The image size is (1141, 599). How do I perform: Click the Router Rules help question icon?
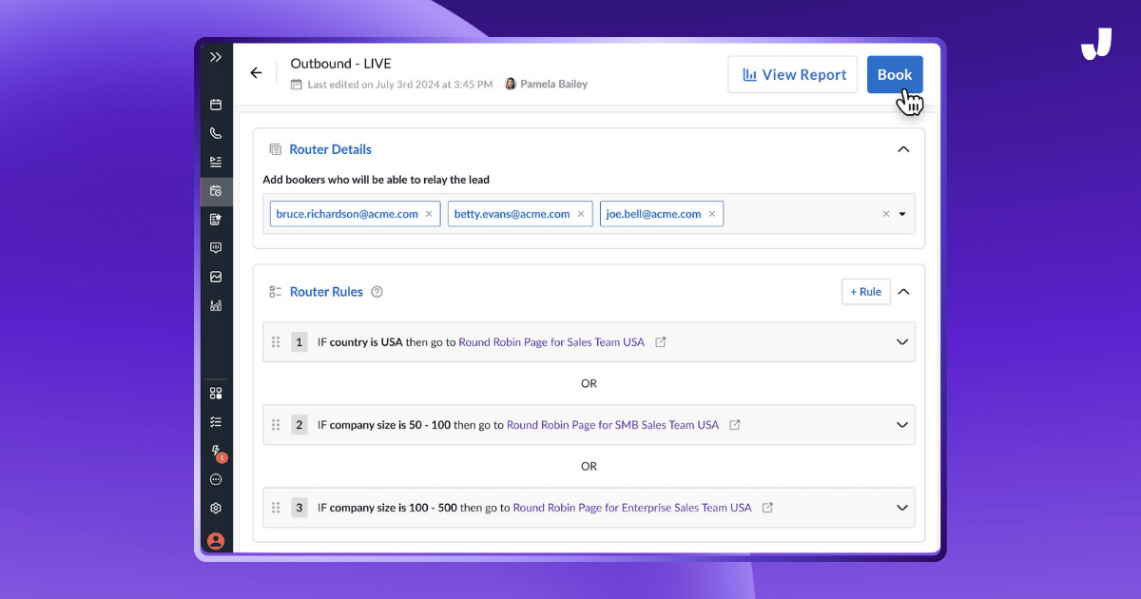tap(377, 292)
